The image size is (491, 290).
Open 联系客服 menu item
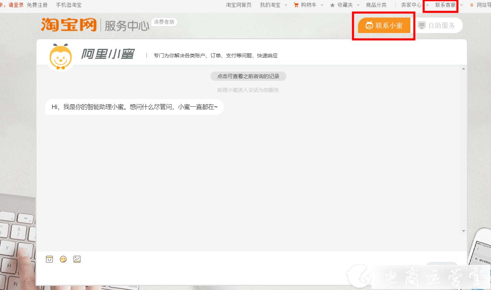click(x=446, y=5)
